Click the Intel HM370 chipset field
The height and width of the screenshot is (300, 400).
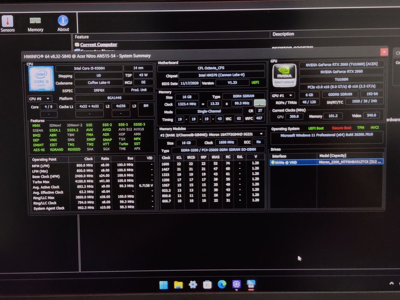coord(221,75)
